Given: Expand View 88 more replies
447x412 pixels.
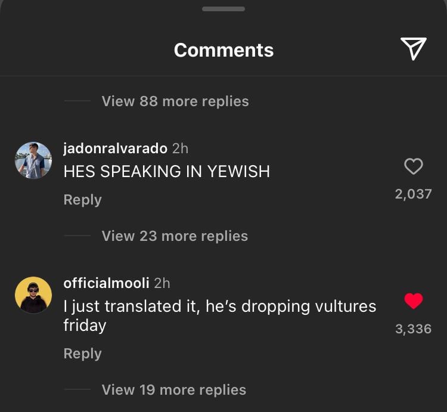Looking at the screenshot, I should tap(175, 101).
